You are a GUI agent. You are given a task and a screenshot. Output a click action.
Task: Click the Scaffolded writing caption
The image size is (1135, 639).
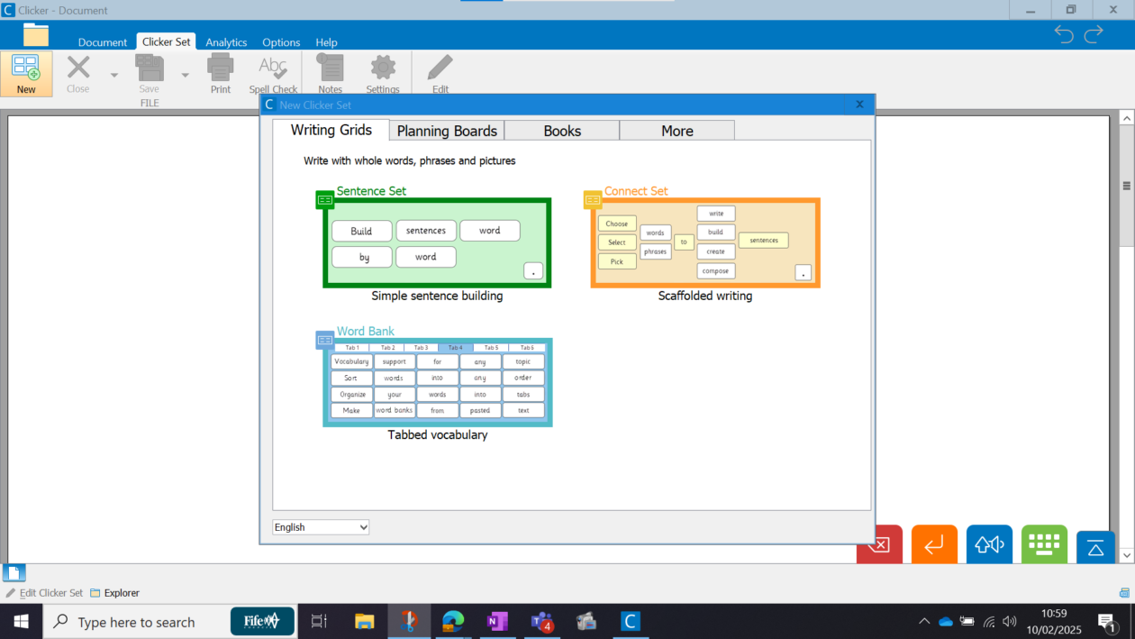pyautogui.click(x=705, y=296)
